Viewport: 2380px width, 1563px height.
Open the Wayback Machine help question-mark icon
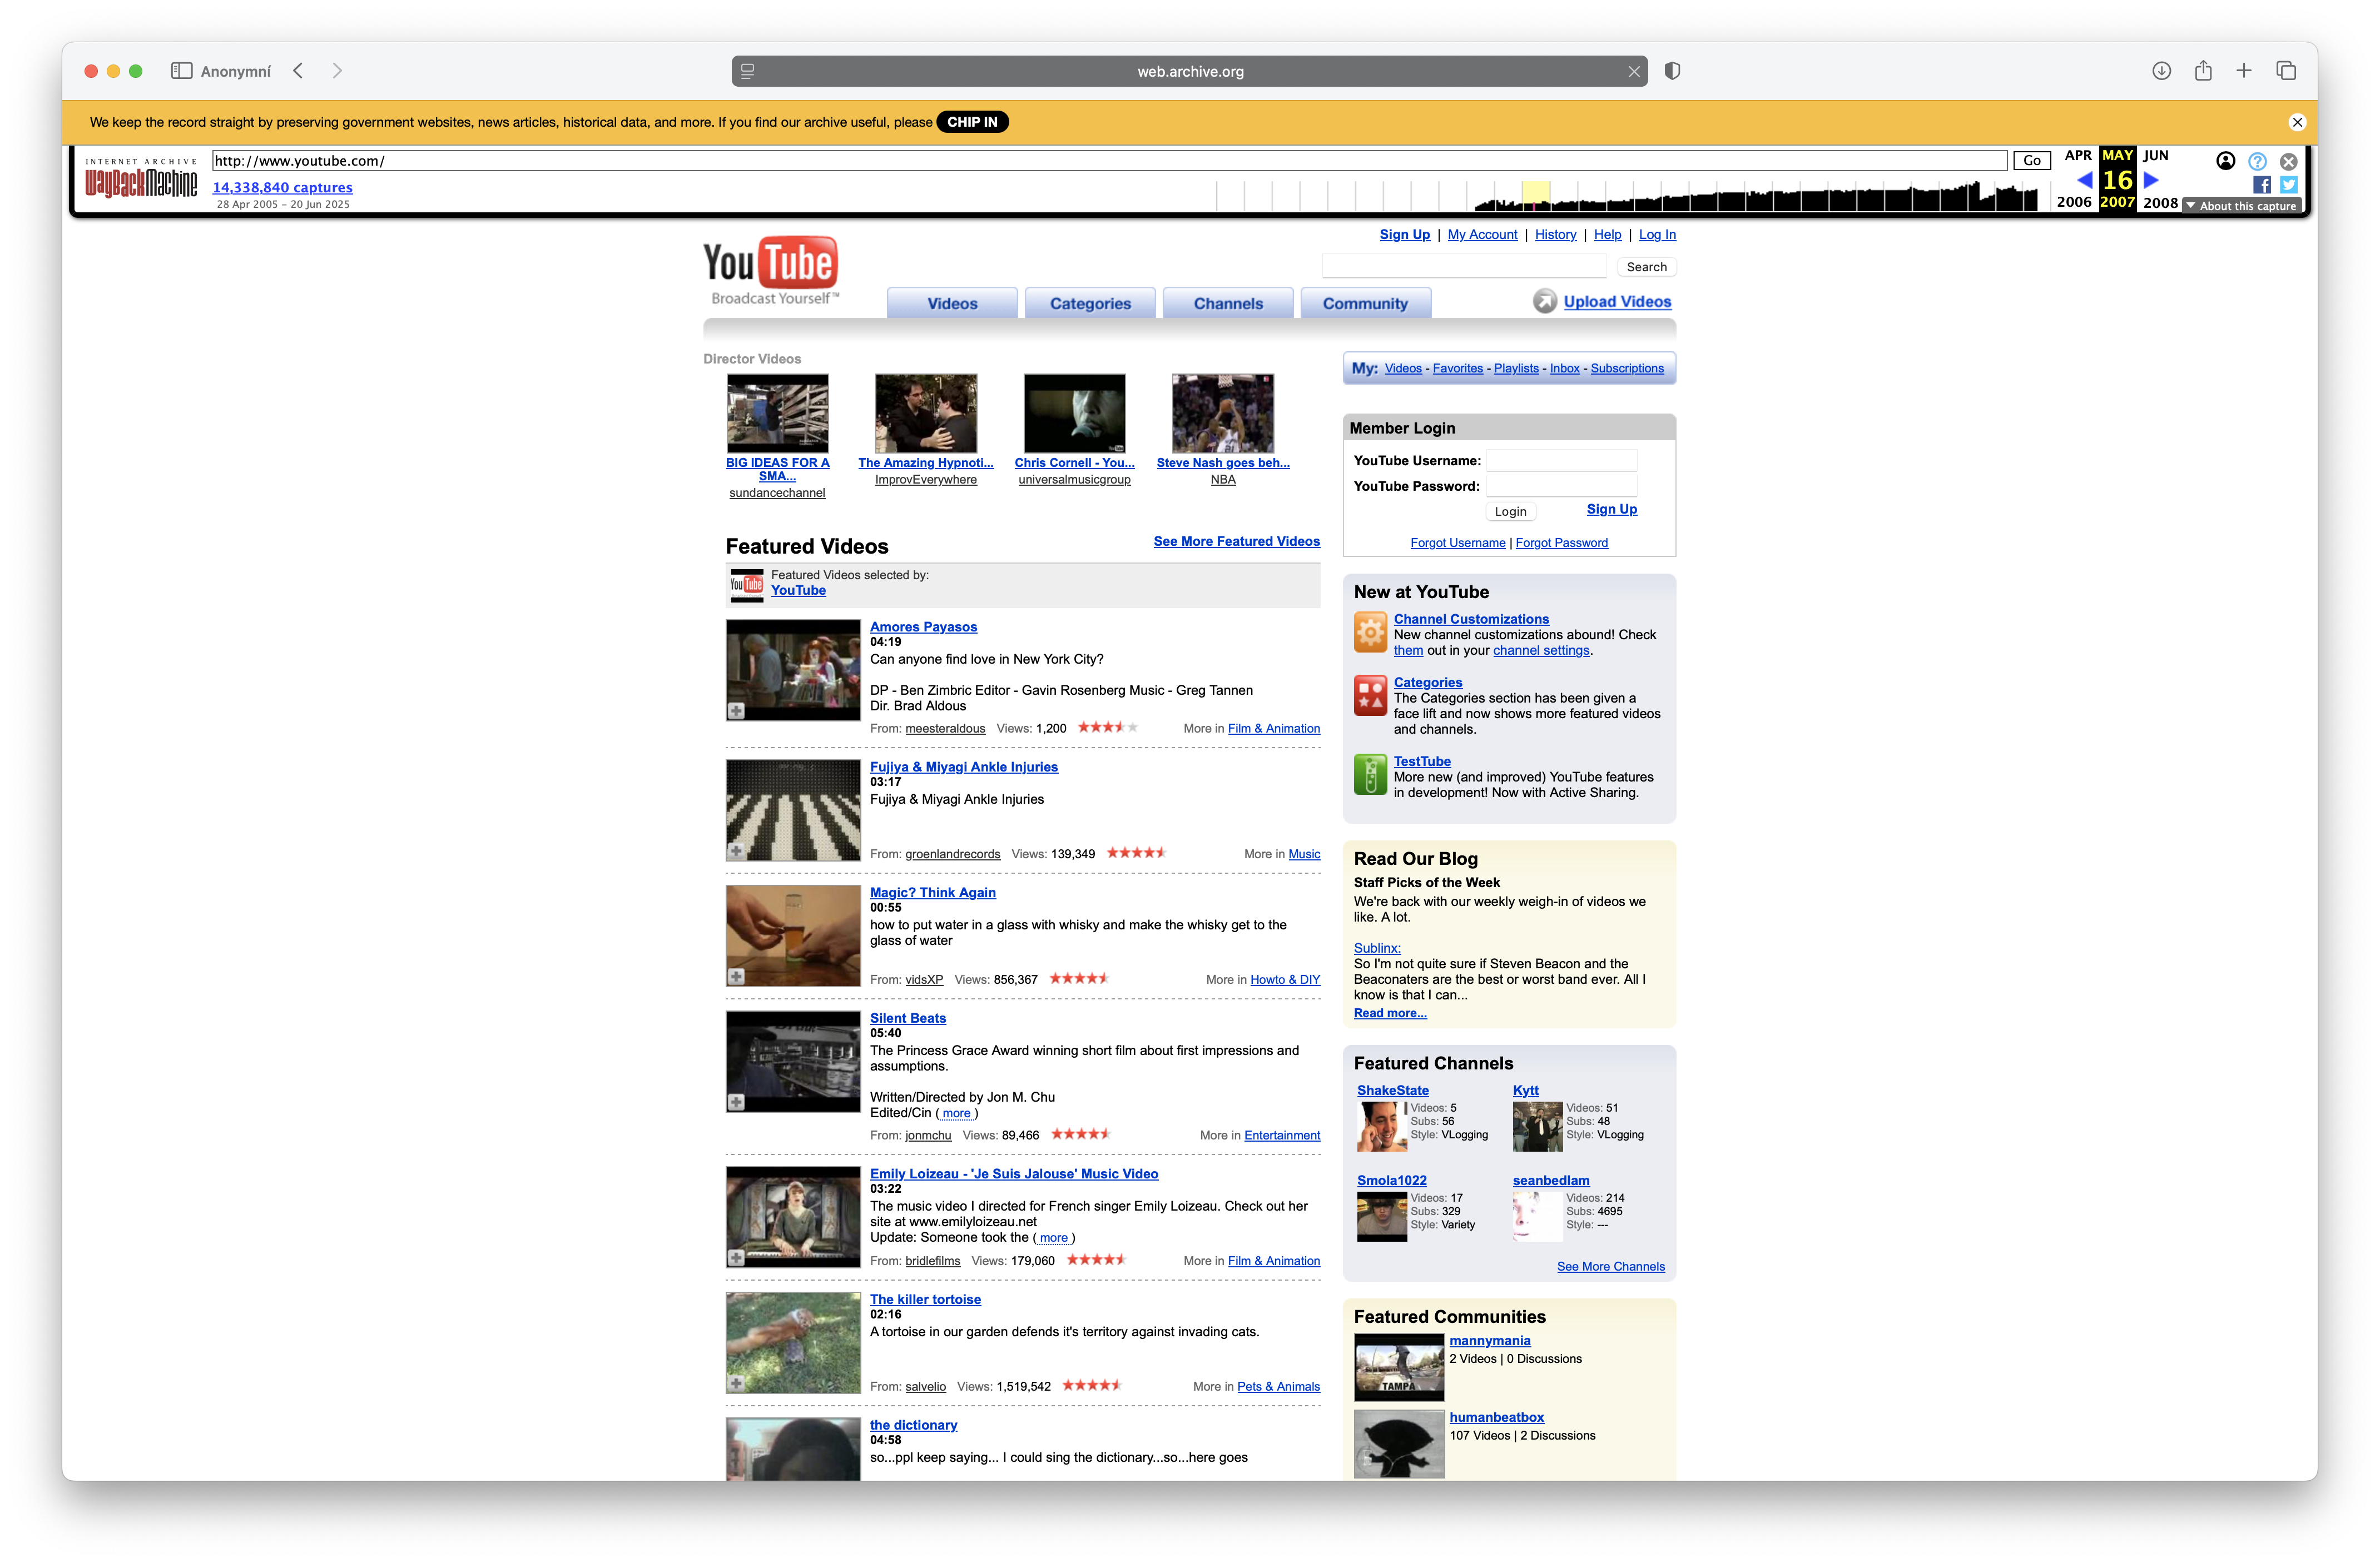[2257, 162]
